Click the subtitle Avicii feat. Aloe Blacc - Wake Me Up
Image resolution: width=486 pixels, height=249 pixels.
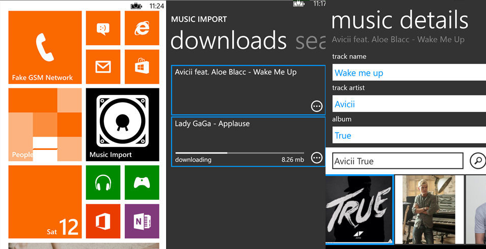(398, 40)
